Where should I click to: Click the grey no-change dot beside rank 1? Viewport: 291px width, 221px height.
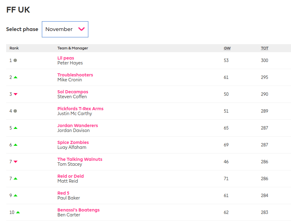coord(15,60)
